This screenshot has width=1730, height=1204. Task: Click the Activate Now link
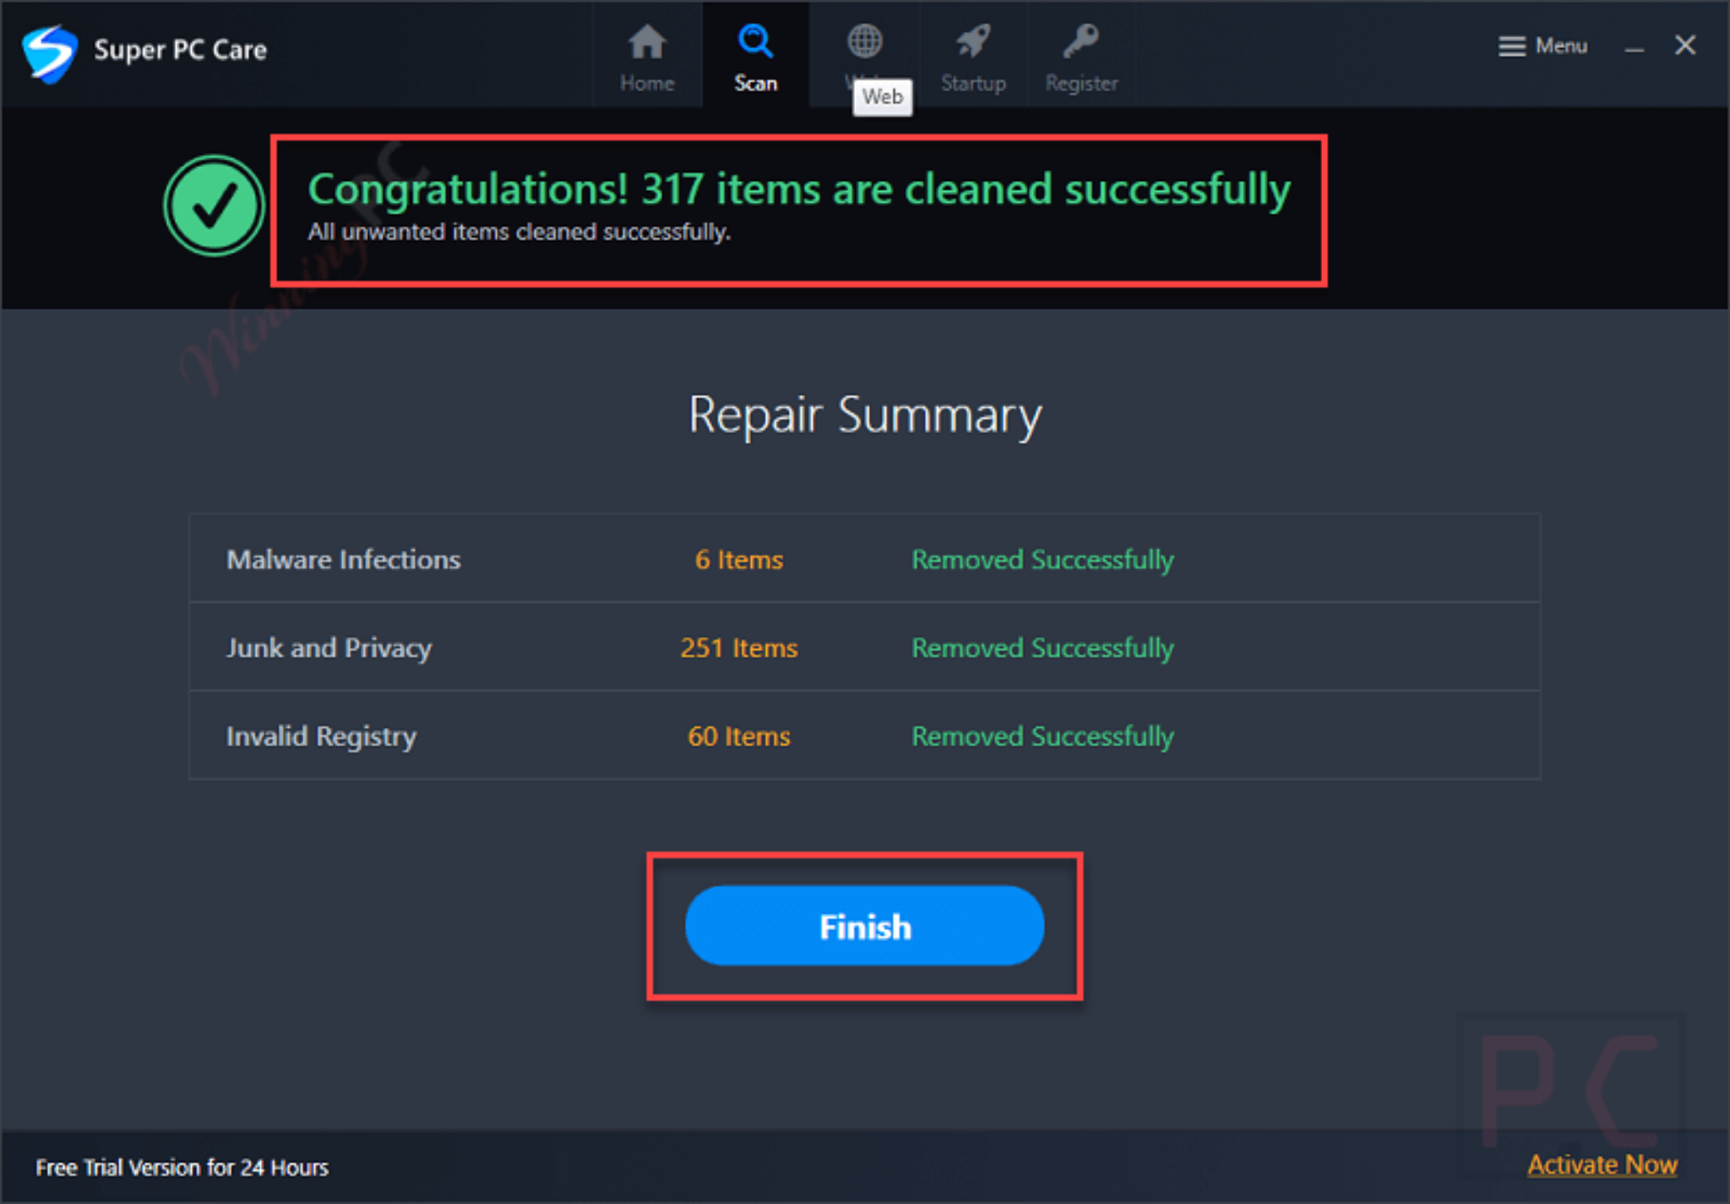(x=1602, y=1165)
